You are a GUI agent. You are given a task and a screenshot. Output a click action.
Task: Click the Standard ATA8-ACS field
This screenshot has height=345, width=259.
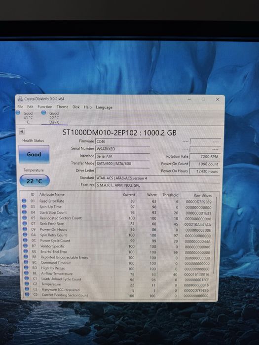point(158,178)
